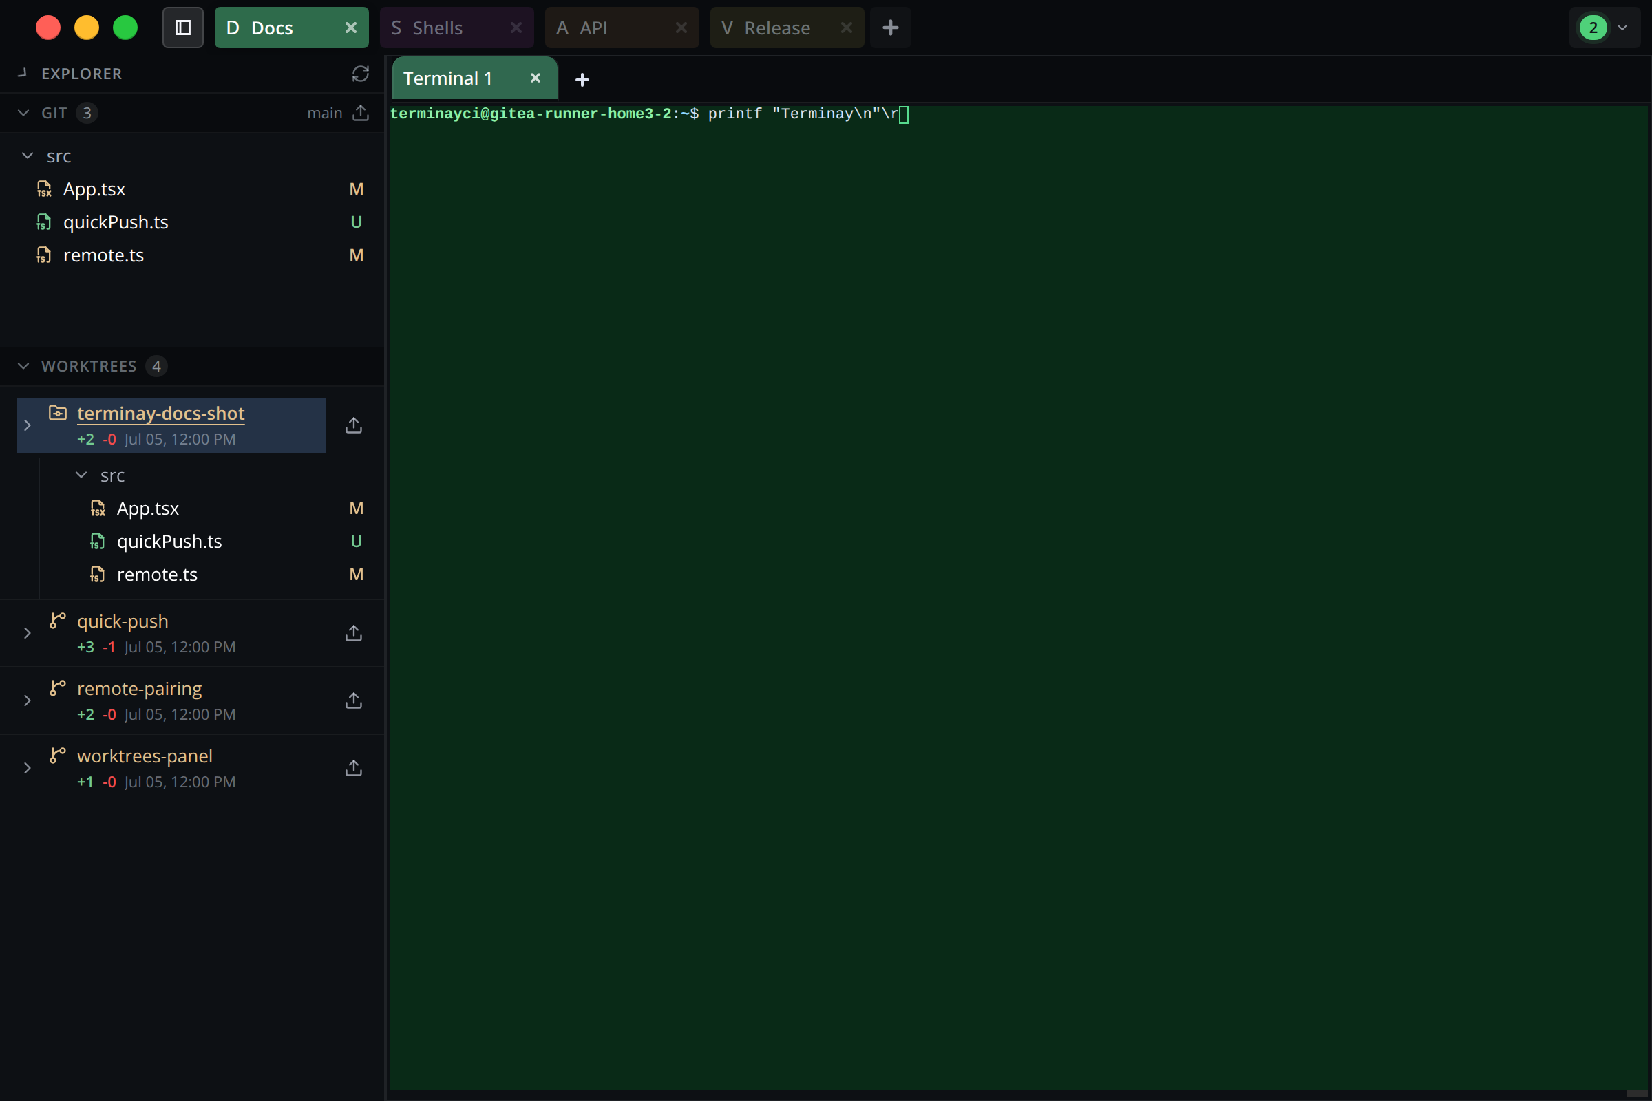
Task: Click quickPush.ts file icon in GIT section
Action: pos(44,222)
